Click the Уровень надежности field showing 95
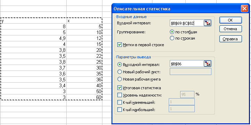The image size is (251, 125). pyautogui.click(x=187, y=94)
